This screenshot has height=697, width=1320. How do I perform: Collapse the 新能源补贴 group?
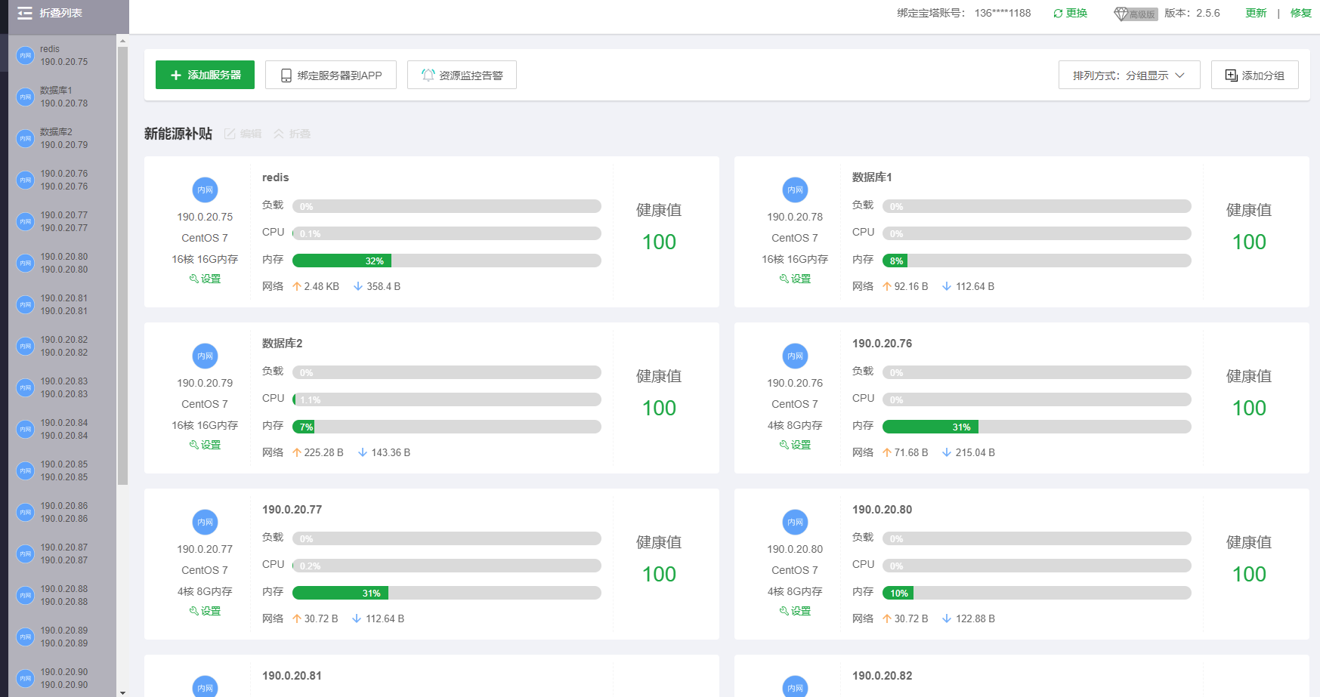click(292, 134)
